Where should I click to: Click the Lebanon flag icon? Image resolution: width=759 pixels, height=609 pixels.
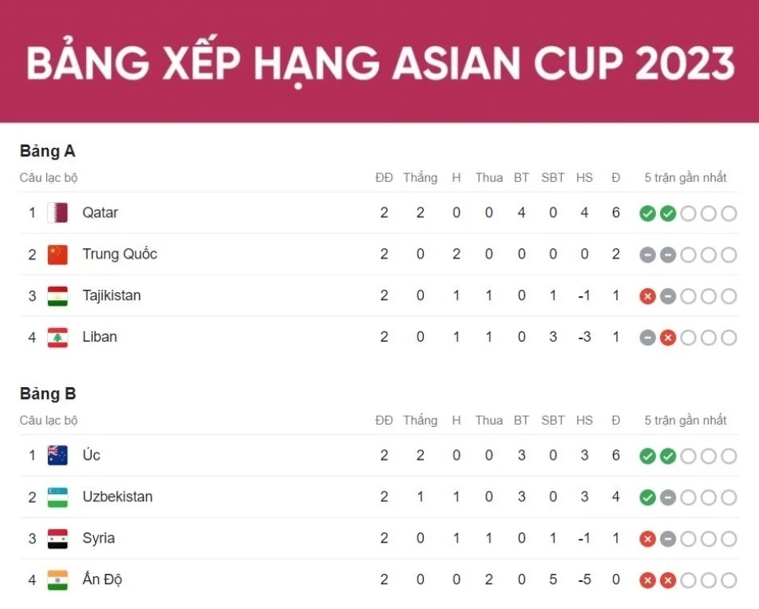pos(57,338)
